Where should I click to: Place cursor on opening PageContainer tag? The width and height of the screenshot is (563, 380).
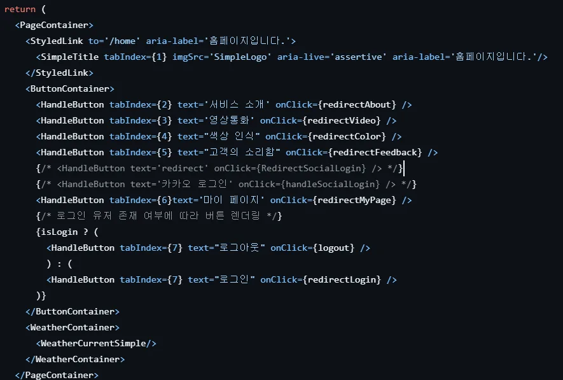(54, 25)
